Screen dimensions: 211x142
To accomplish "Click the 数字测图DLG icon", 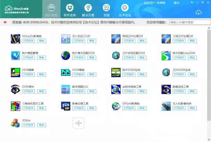I will [66, 89].
